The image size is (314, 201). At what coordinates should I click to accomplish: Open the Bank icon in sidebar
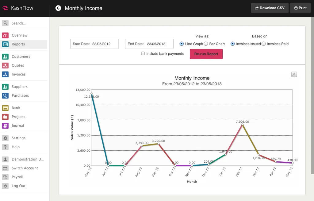pyautogui.click(x=6, y=108)
